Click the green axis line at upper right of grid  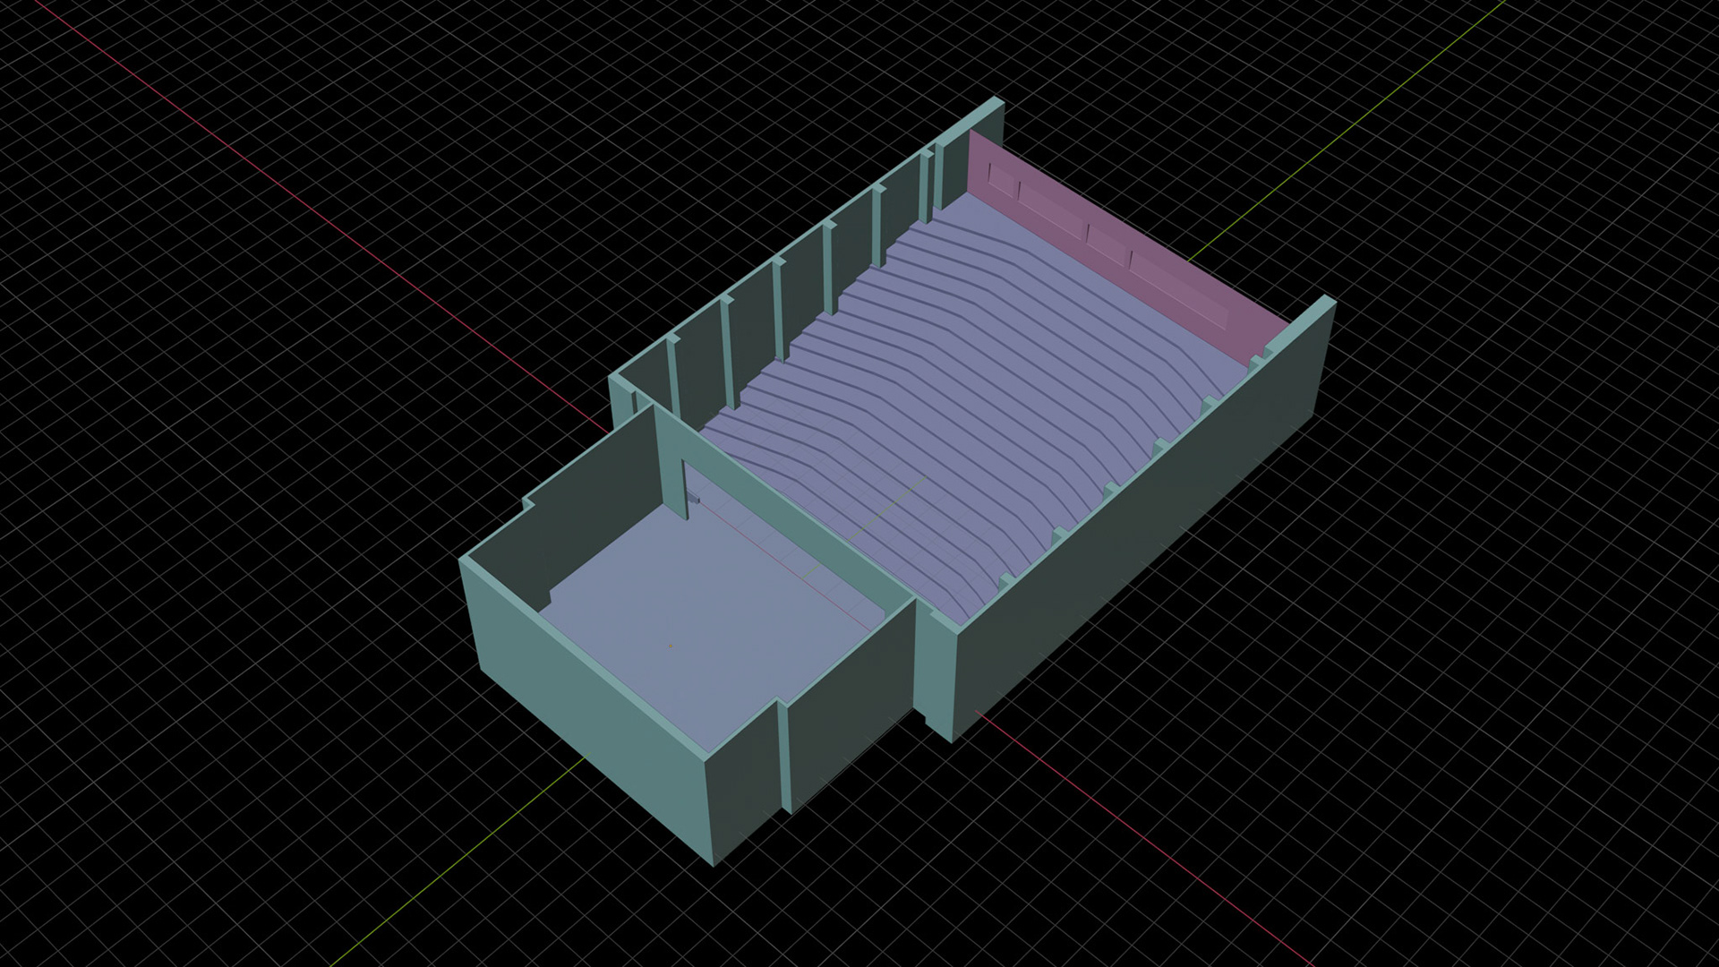[x=1343, y=134]
